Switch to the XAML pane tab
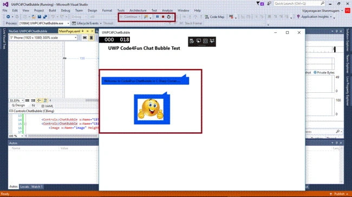This screenshot has height=197, width=352. point(47,106)
